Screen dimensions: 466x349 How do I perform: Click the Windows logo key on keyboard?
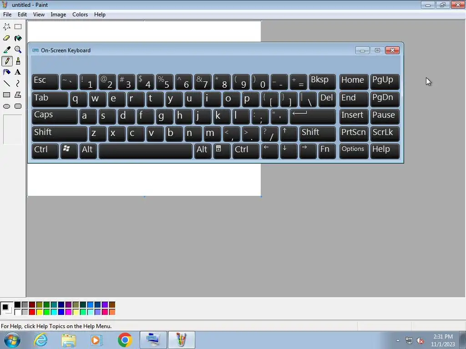(69, 151)
